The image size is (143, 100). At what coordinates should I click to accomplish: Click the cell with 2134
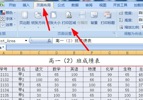tap(6, 90)
